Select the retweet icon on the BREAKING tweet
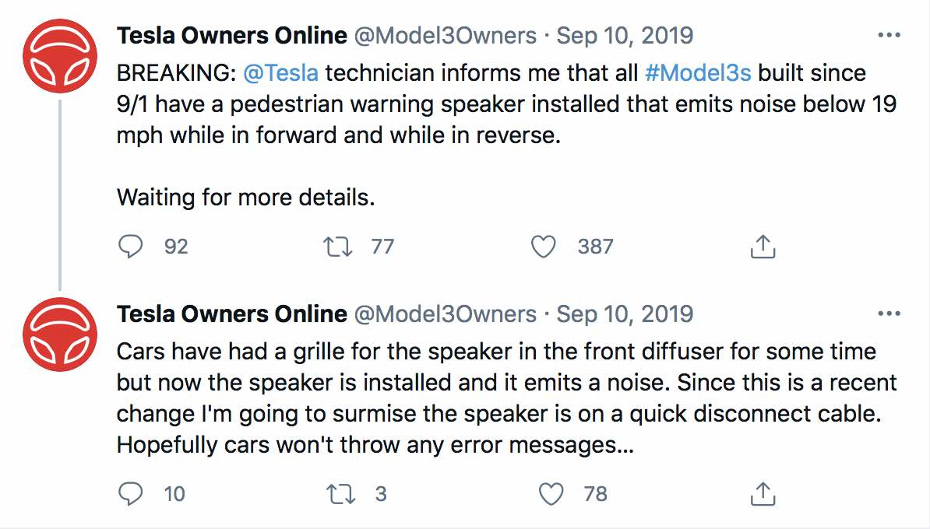 [339, 246]
